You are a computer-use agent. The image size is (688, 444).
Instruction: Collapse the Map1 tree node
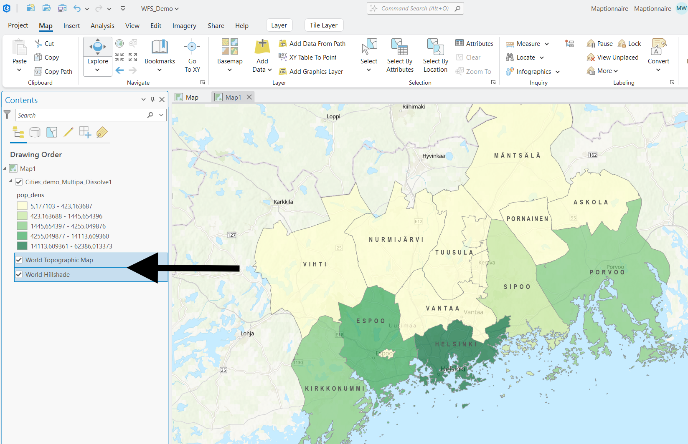pos(5,168)
